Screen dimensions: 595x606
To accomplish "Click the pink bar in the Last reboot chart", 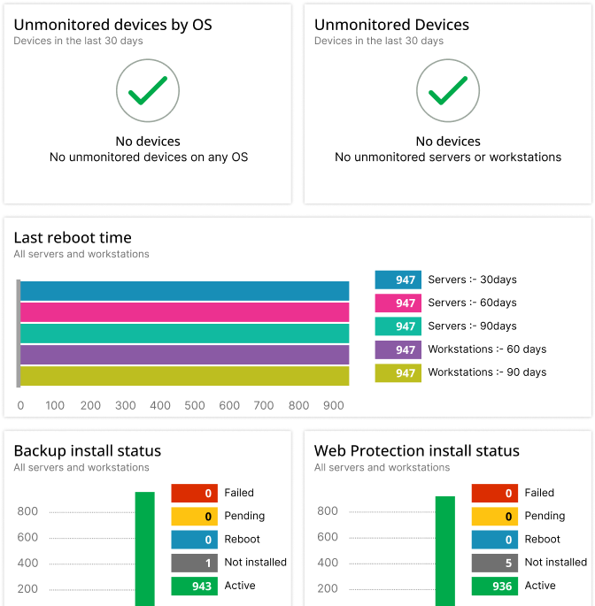I will pos(184,311).
